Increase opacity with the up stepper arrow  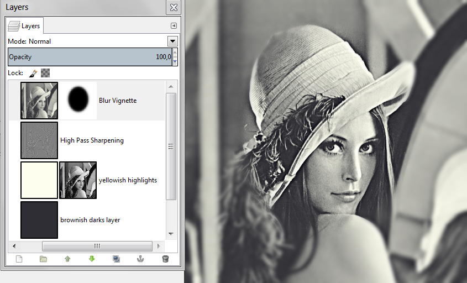coord(175,53)
